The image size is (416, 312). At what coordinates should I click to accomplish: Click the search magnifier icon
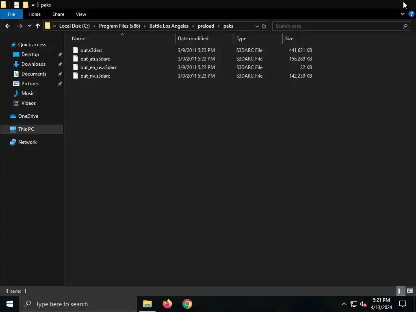tap(405, 26)
